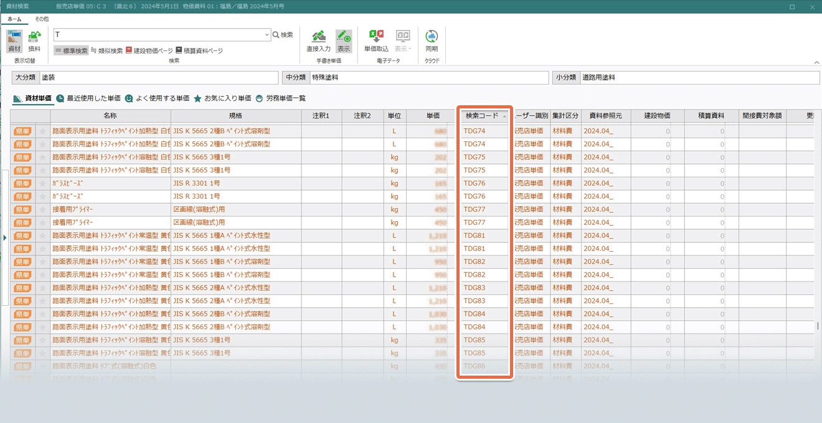Sort by 検索コード column header
Screen dimensions: 822x423
[484, 116]
